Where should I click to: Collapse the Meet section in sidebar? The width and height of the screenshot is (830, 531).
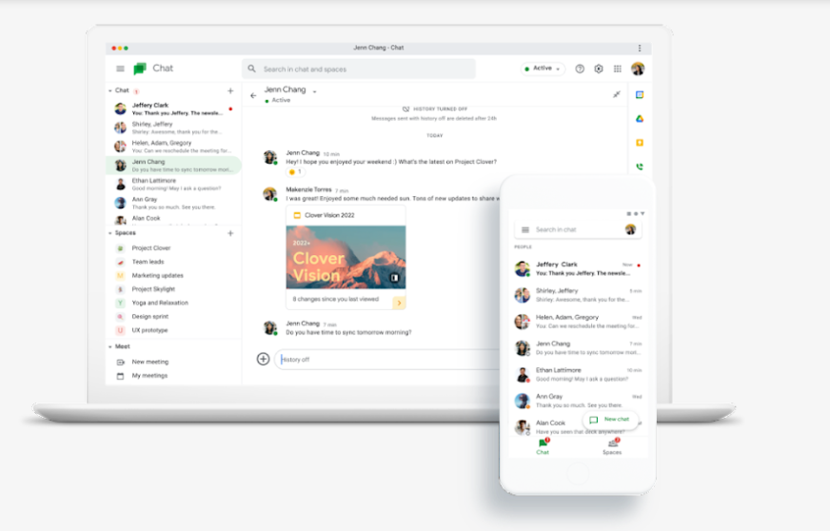pos(109,346)
